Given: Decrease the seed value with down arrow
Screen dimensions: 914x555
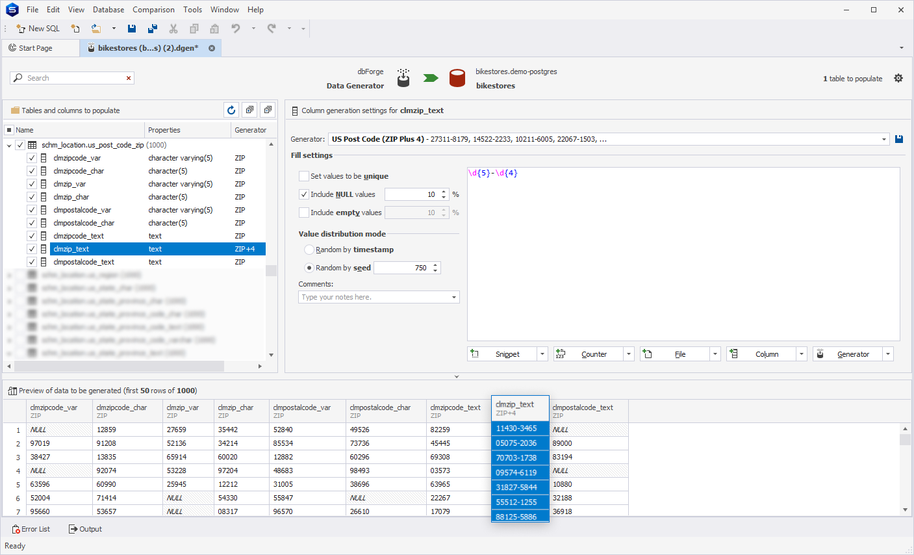Looking at the screenshot, I should tap(436, 270).
